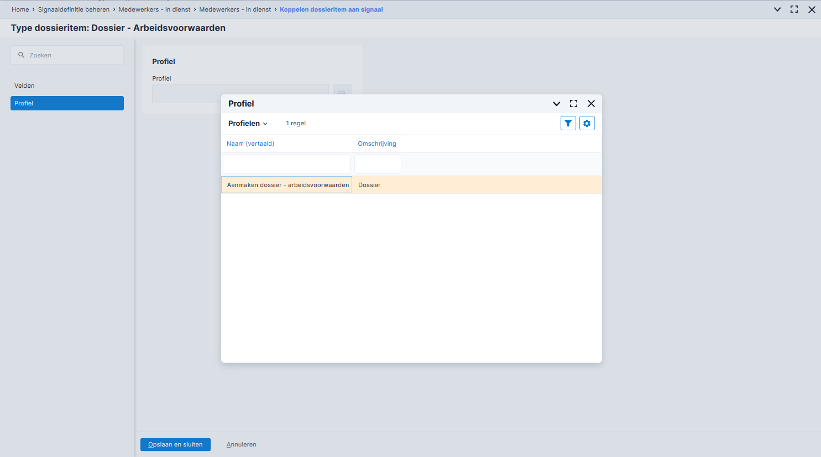The image size is (821, 457).
Task: Collapse the Profiel dialog with chevron icon
Action: (x=557, y=104)
